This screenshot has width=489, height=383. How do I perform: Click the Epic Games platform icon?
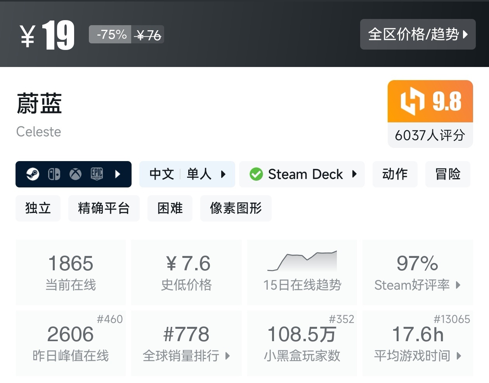tap(97, 174)
